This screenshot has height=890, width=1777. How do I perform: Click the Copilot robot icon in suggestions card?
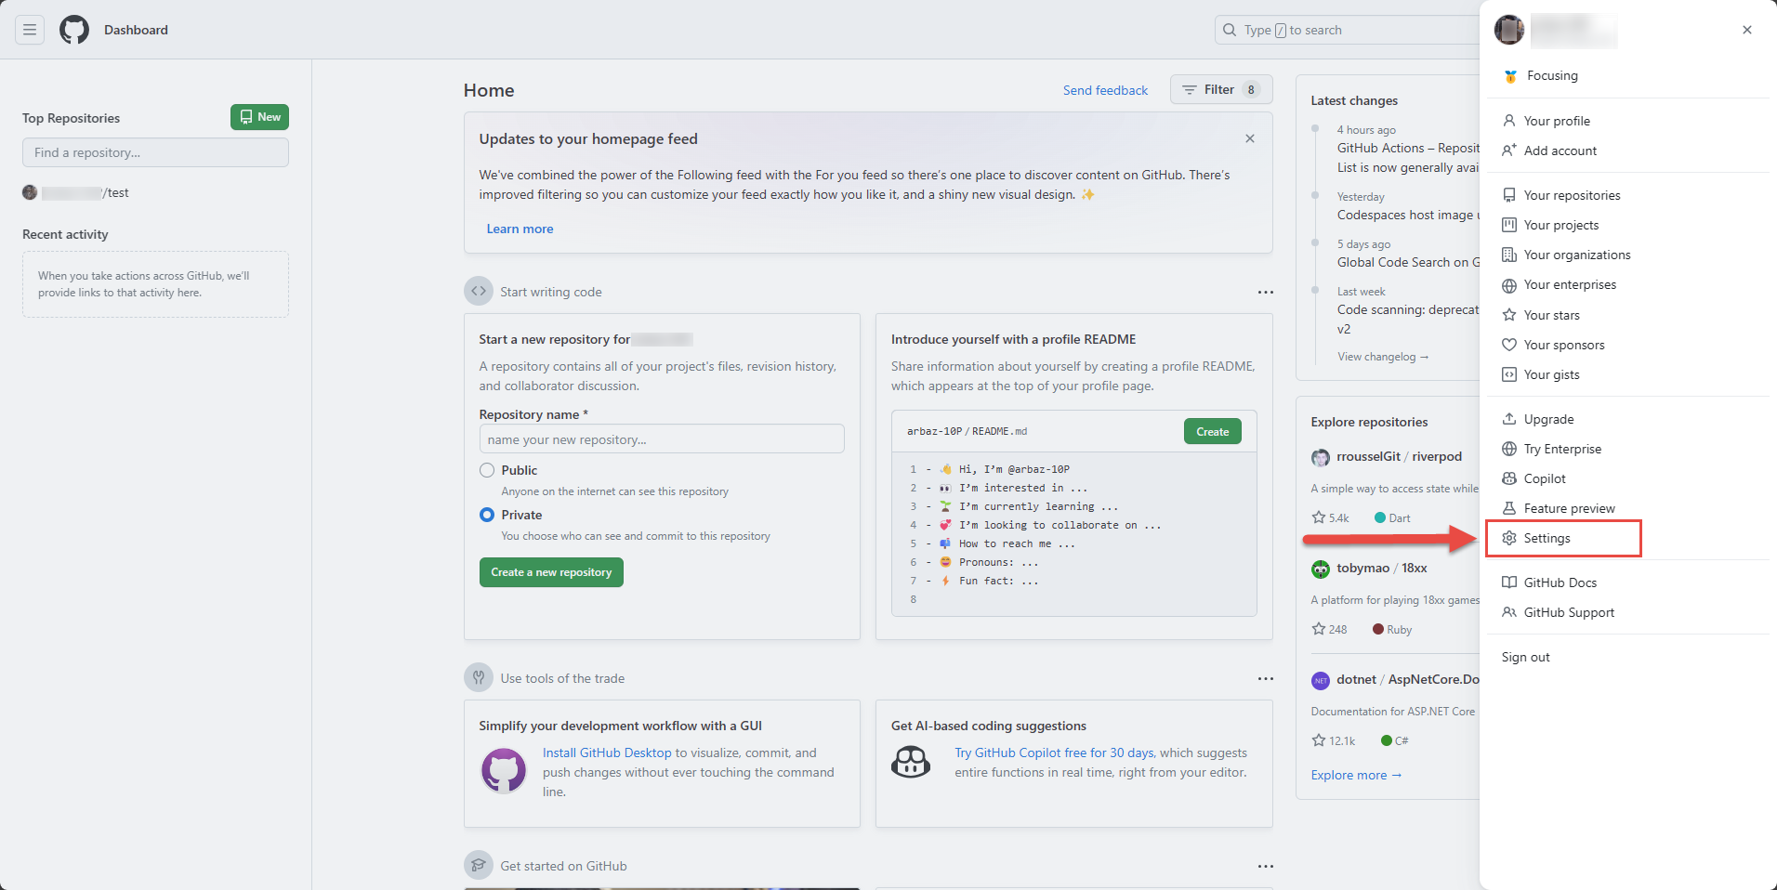[911, 762]
